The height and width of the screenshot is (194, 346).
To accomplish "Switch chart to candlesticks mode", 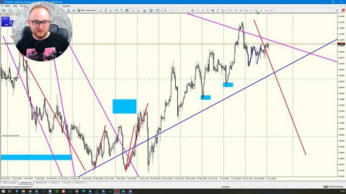I will pos(106,10).
